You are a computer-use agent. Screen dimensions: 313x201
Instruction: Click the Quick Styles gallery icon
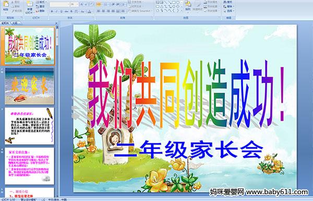click(x=198, y=6)
